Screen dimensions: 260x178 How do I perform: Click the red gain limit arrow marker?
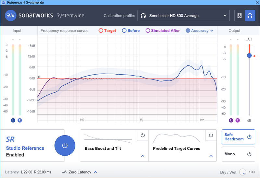254,56
